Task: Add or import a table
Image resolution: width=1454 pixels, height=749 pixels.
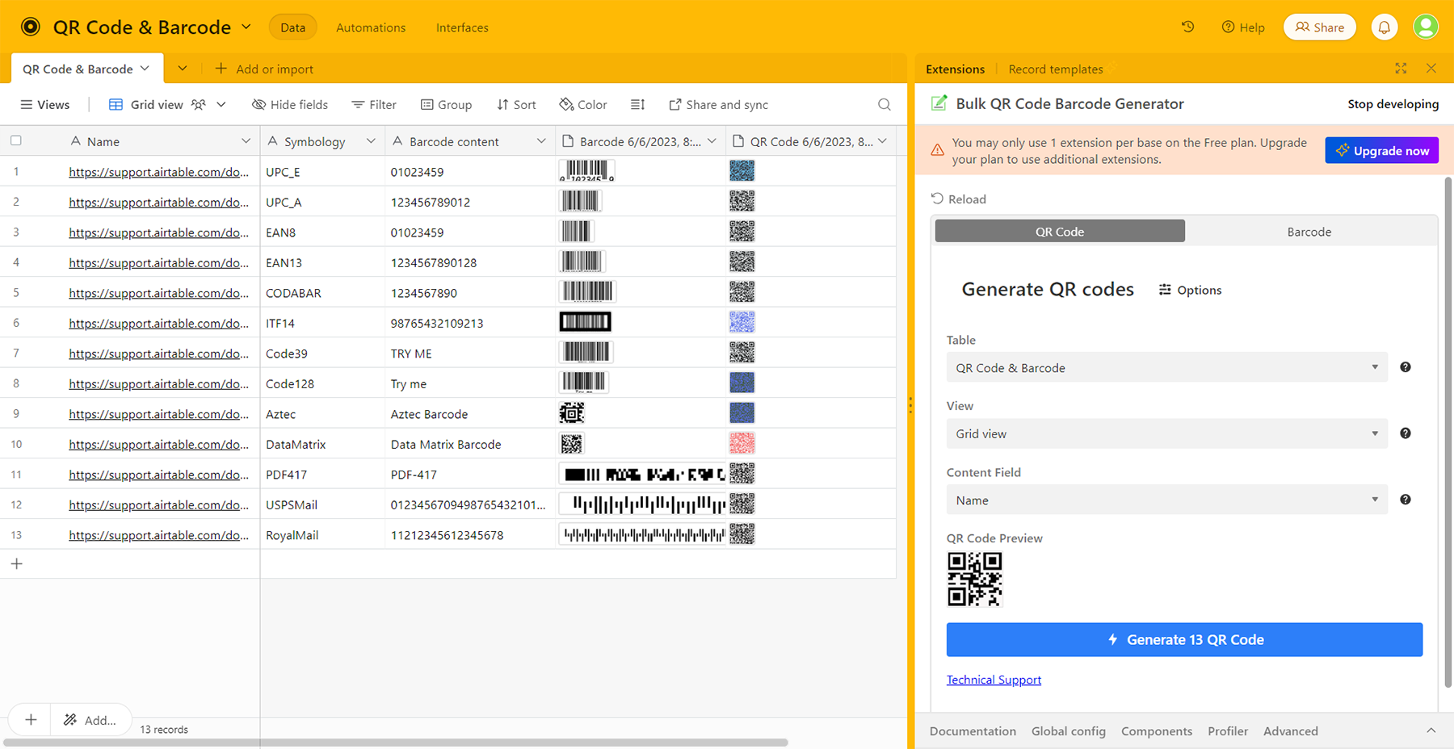Action: pos(264,69)
